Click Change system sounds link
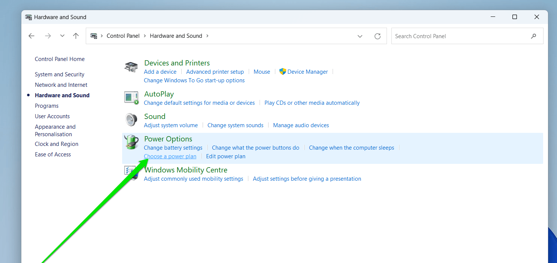The height and width of the screenshot is (263, 557). [x=235, y=125]
